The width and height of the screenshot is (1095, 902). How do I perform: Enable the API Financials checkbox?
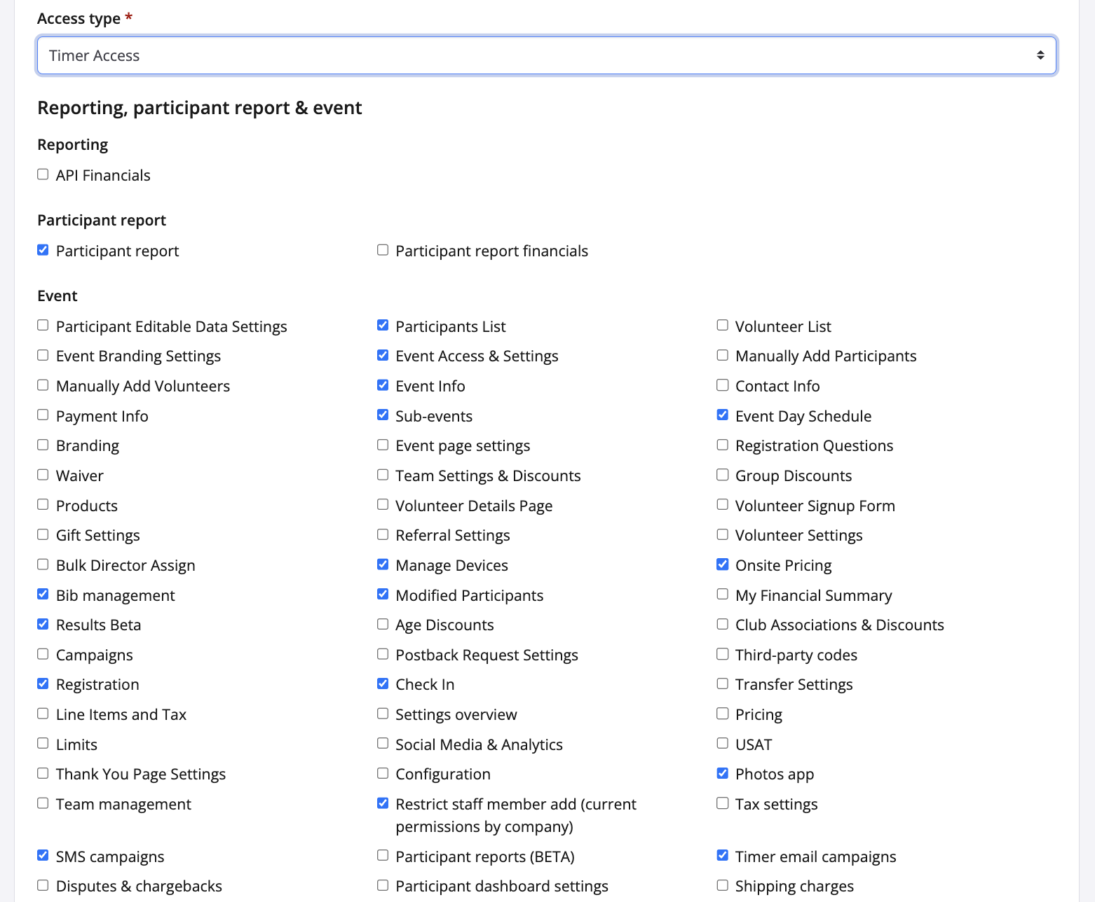coord(43,174)
